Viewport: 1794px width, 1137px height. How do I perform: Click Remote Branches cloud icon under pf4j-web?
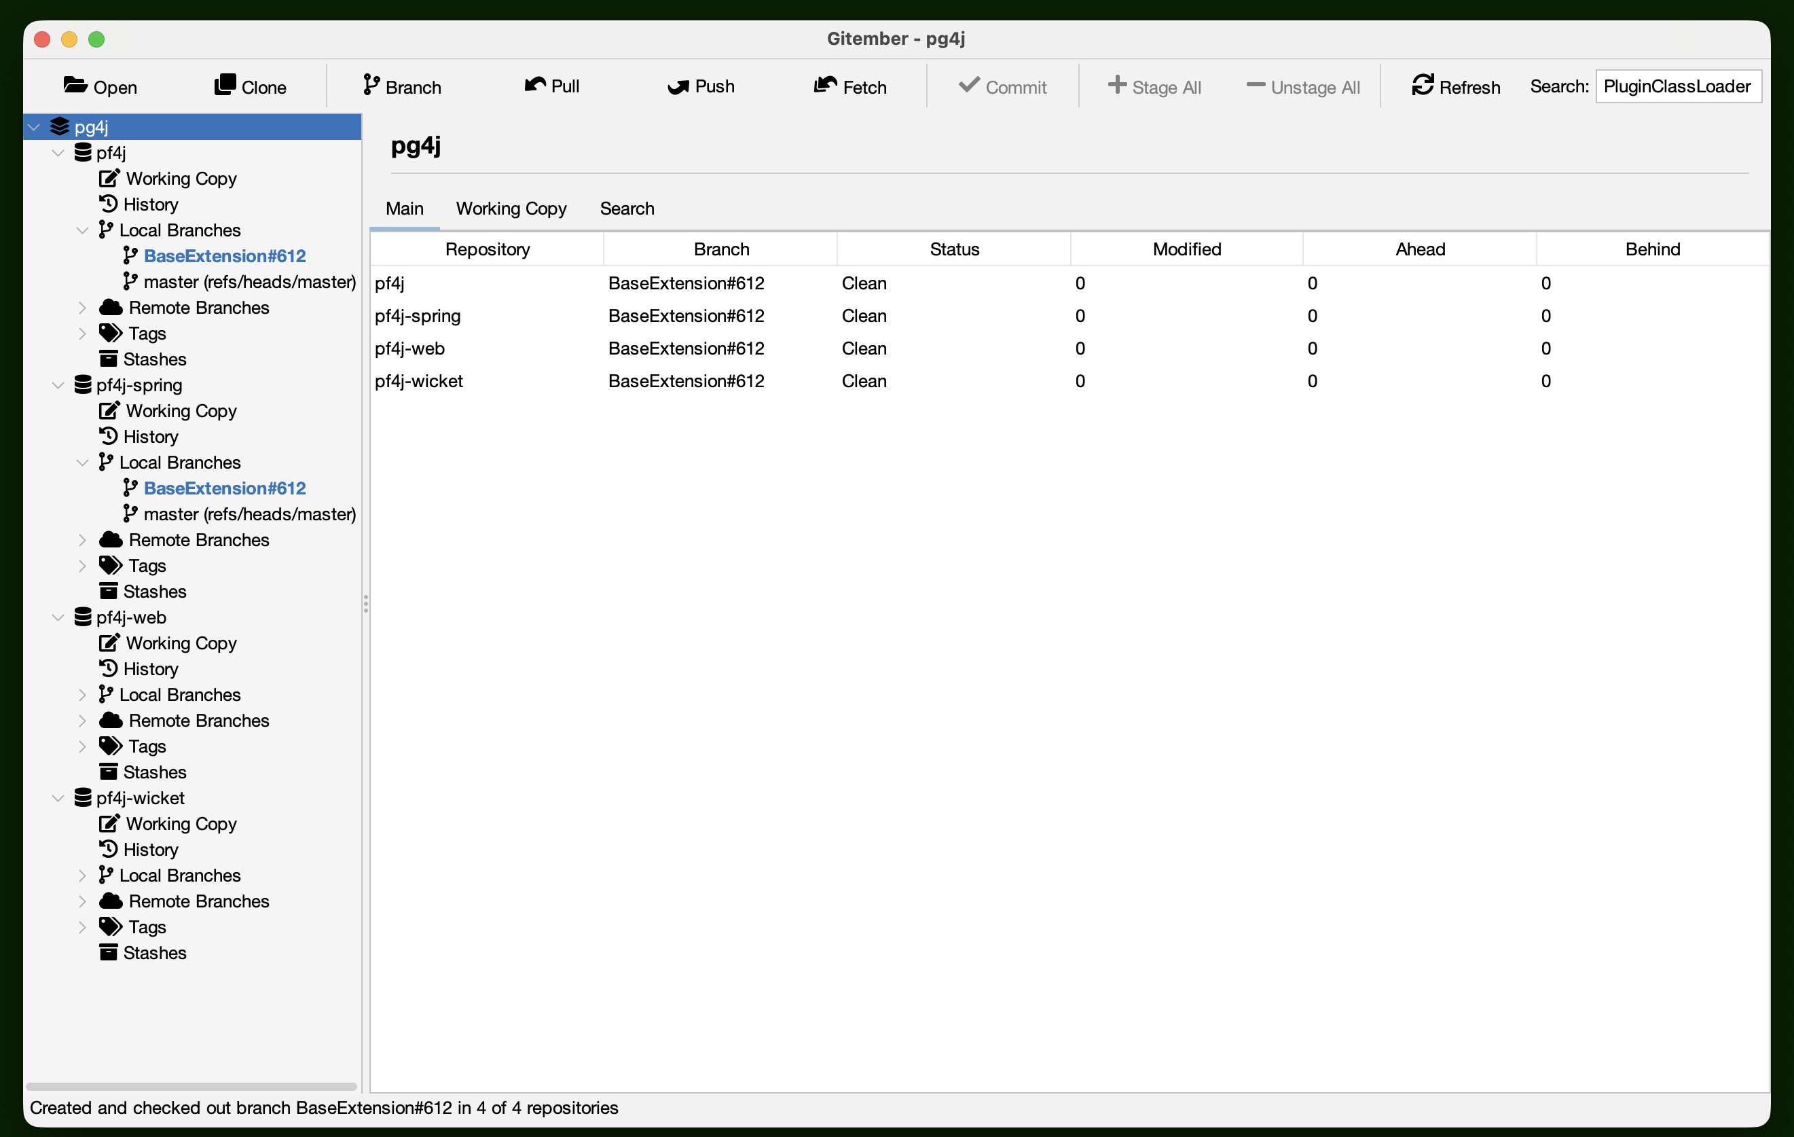tap(110, 721)
